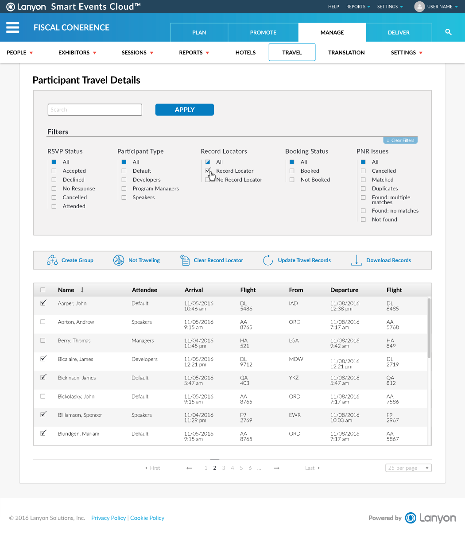The height and width of the screenshot is (538, 465).
Task: Enable the Speakers participant type filter
Action: [x=124, y=197]
